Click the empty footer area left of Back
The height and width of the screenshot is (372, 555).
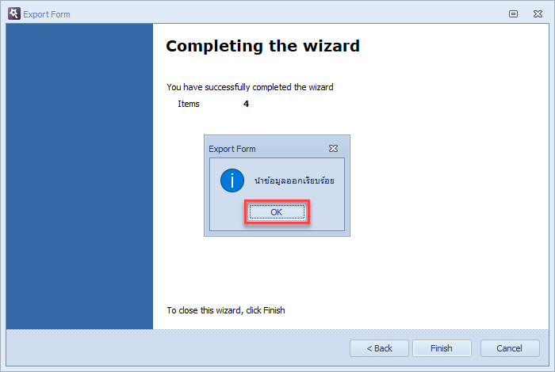click(x=177, y=348)
